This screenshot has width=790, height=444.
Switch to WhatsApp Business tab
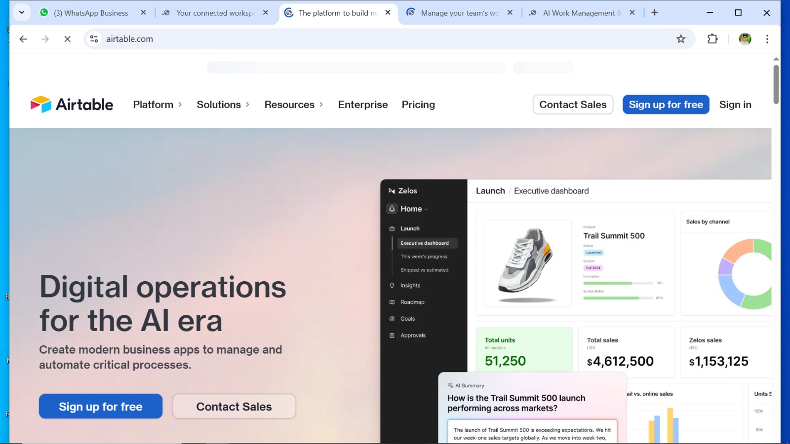(91, 13)
